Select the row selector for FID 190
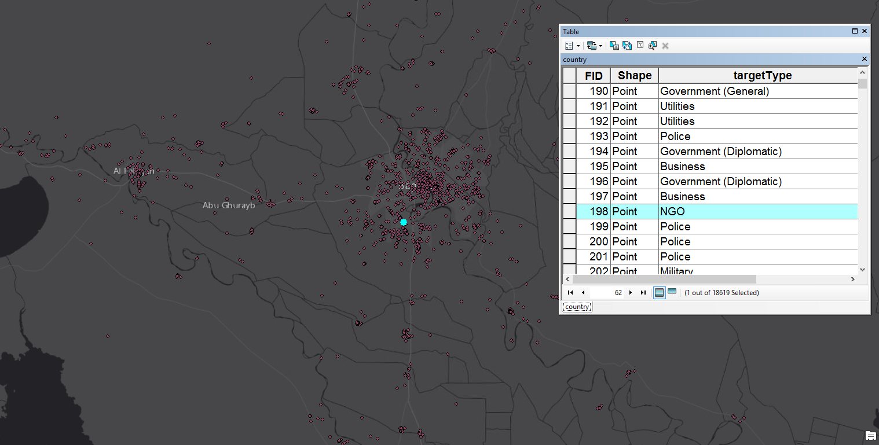Screen dimensions: 879x445 [570, 91]
